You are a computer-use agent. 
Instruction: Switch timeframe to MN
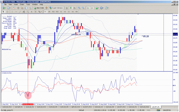[76, 12]
